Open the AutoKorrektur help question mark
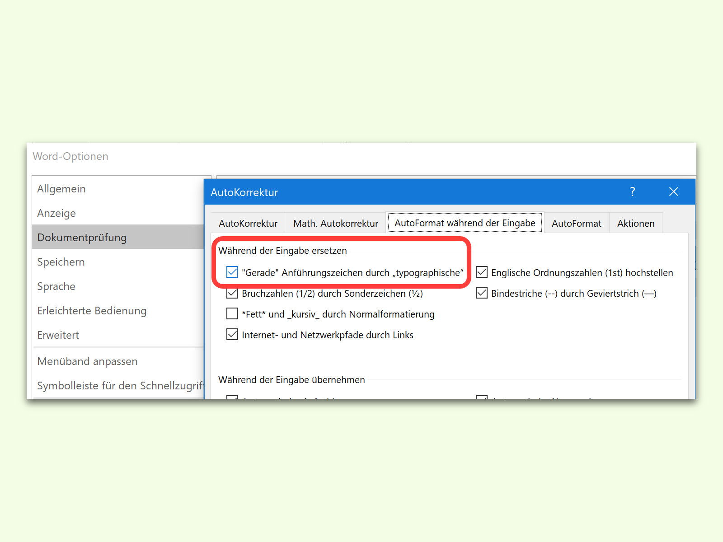 click(x=632, y=192)
